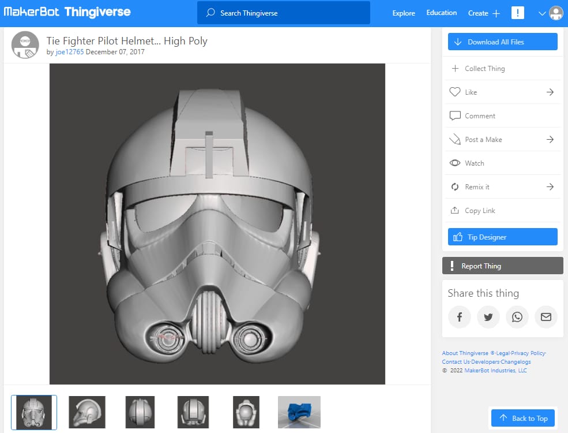Image resolution: width=568 pixels, height=433 pixels.
Task: Select the front view helmet thumbnail
Action: pos(34,412)
